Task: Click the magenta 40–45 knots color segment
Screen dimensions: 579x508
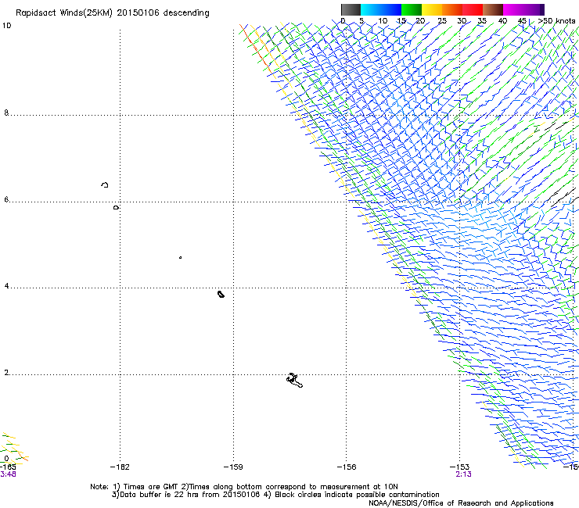Action: [513, 9]
